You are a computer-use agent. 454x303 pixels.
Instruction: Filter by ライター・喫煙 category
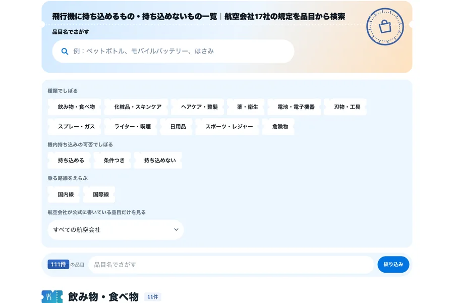point(131,127)
